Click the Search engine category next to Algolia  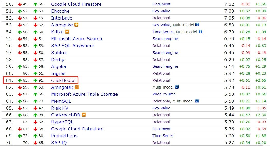click(165, 66)
